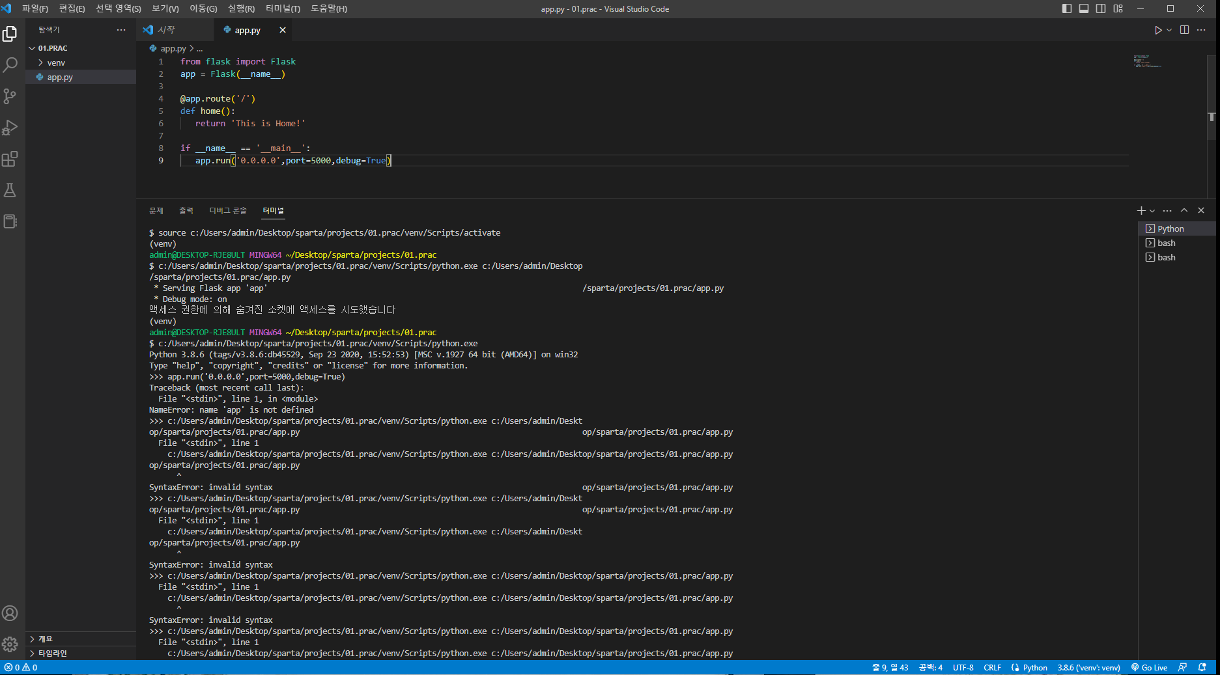1220x675 pixels.
Task: Open the 편집(E) menu
Action: [x=72, y=8]
